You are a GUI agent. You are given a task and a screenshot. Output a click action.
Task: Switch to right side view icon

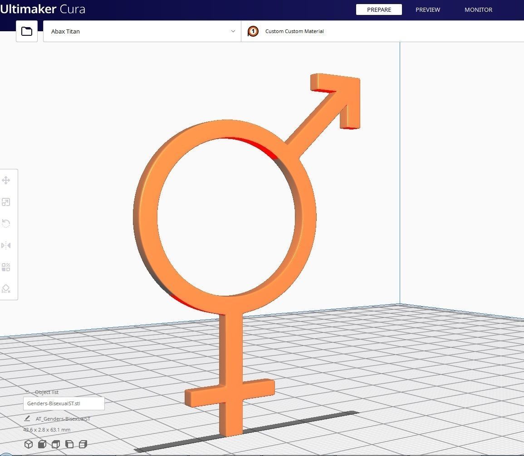click(83, 444)
